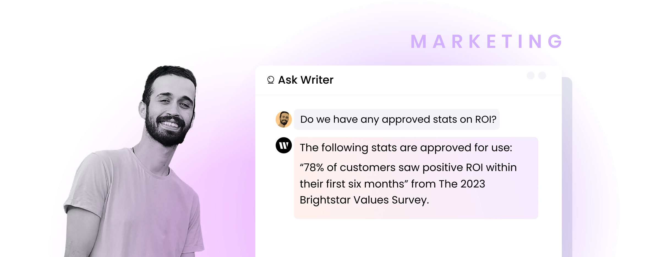Click the pink gradient response bubble's bottom padding
662x257 pixels.
tap(416, 213)
